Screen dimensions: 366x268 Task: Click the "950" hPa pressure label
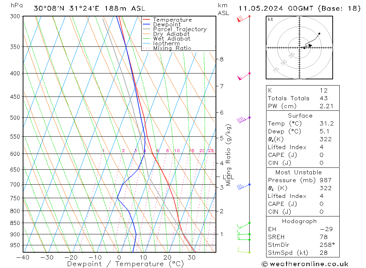point(15,245)
